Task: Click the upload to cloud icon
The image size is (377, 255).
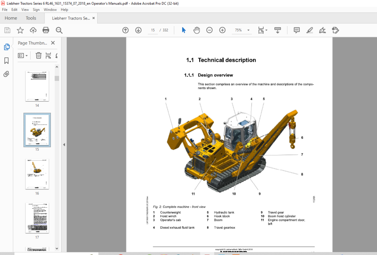Action: [33, 30]
